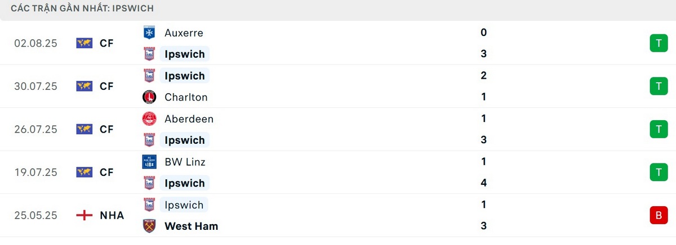Click the red B badge for West Ham match
The image size is (676, 245).
pos(657,215)
